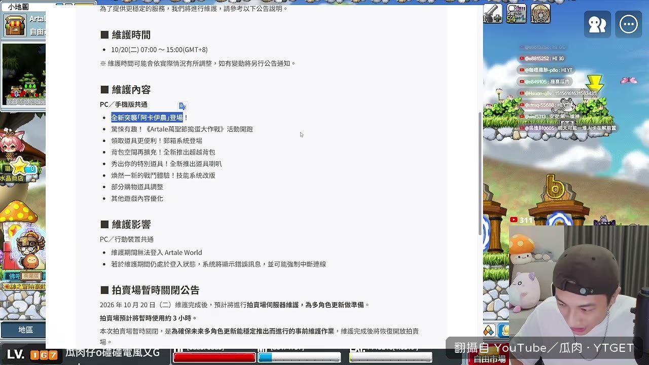
Task: Select the buff icon showing 54
Action: (x=517, y=14)
